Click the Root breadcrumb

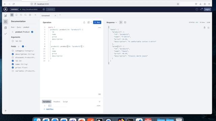point(13,27)
